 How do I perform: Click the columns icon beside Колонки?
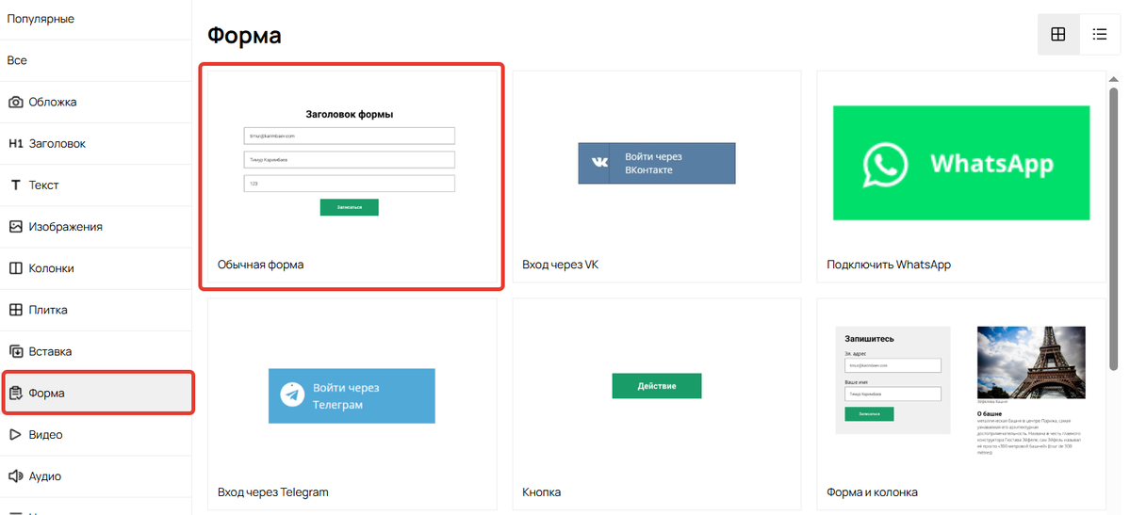(16, 268)
